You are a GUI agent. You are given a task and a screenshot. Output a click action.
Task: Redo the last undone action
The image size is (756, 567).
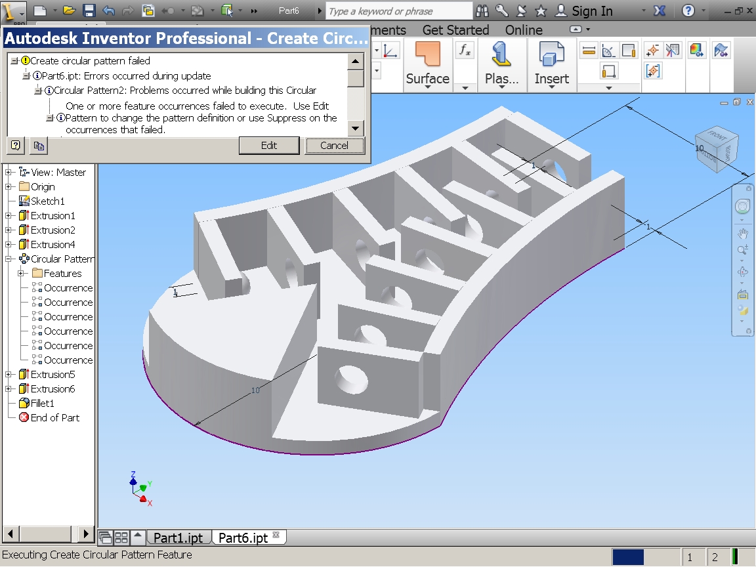point(128,10)
